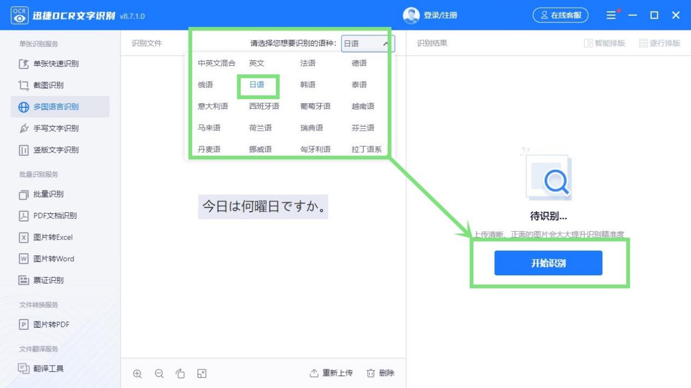This screenshot has height=388, width=691.
Task: Choose 荷兰语 from language list
Action: point(260,128)
